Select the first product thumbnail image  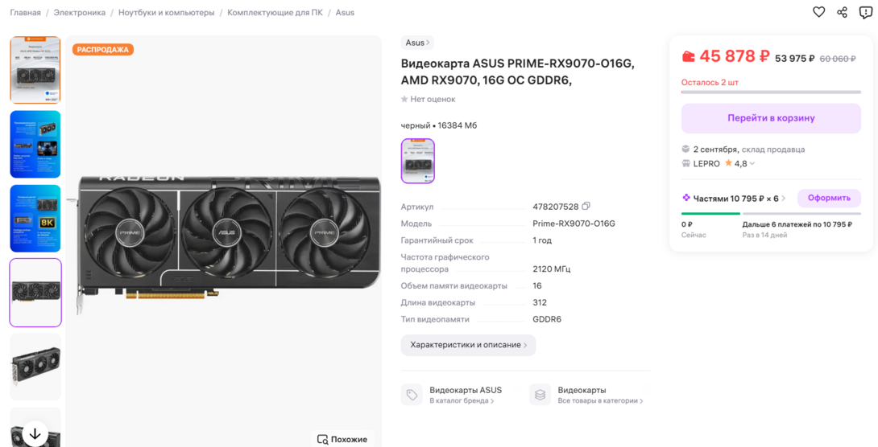35,70
